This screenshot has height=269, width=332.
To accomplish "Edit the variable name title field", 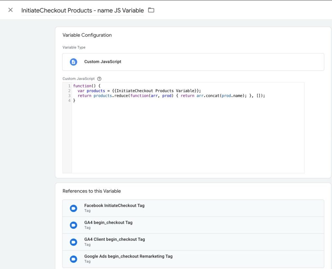I will pyautogui.click(x=83, y=10).
